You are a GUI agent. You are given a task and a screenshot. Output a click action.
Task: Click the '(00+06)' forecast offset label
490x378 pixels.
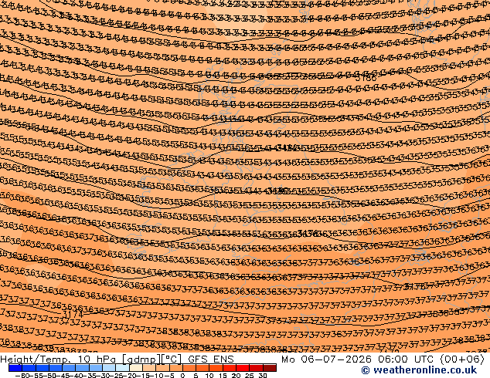462,359
